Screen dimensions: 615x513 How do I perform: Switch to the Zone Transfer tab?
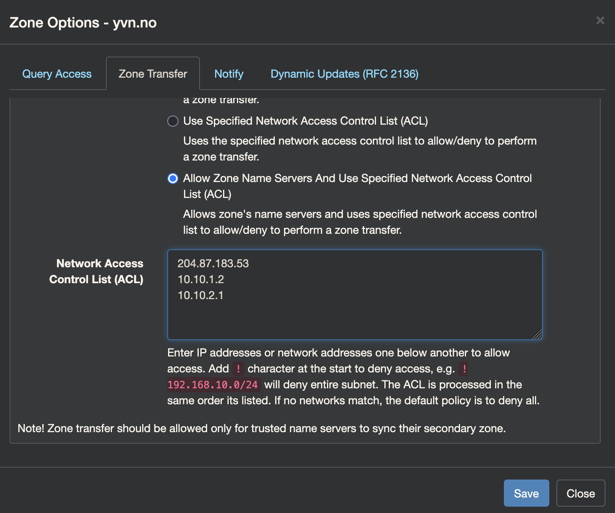tap(153, 74)
